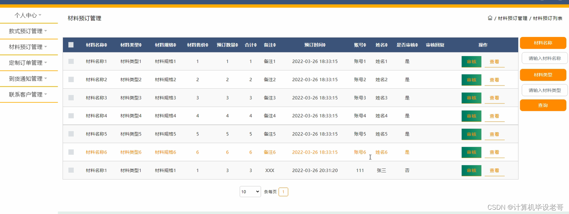The image size is (569, 214).
Task: Click 材料预订管理 in the breadcrumb
Action: click(x=513, y=18)
